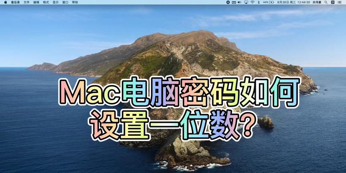
Task: Open Spotlight search magnifier
Action: coord(326,2)
